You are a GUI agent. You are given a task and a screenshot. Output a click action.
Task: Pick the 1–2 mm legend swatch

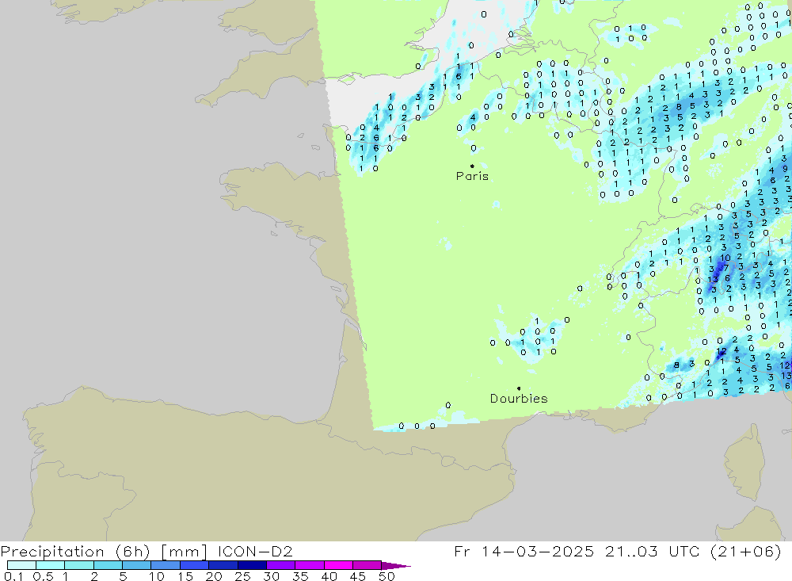point(78,565)
